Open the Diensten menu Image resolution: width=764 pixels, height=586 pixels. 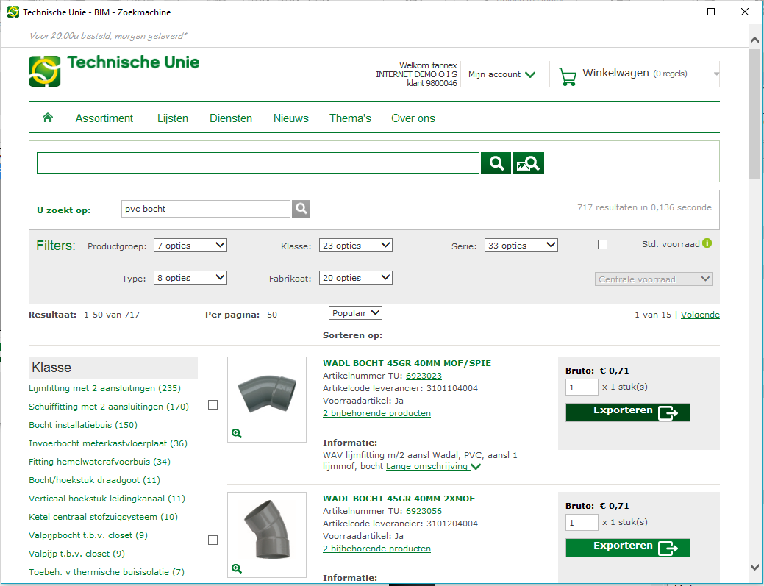(x=231, y=118)
